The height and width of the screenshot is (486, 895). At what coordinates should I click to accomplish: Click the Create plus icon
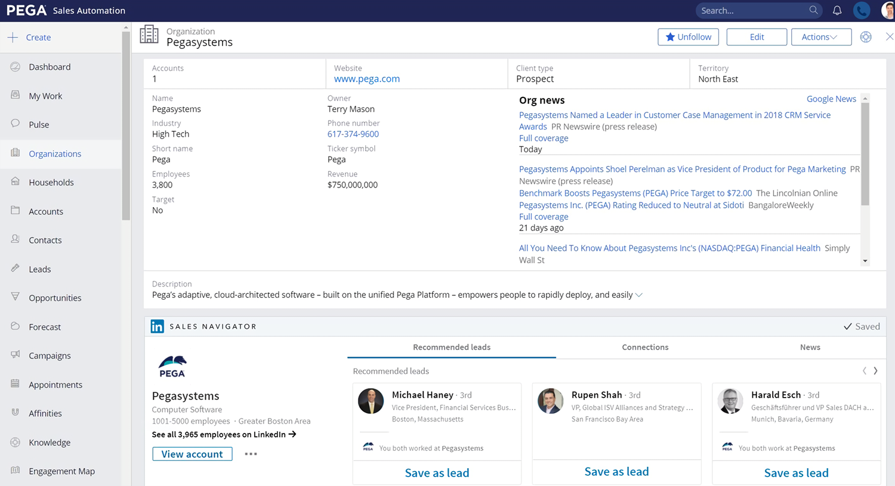(x=13, y=37)
